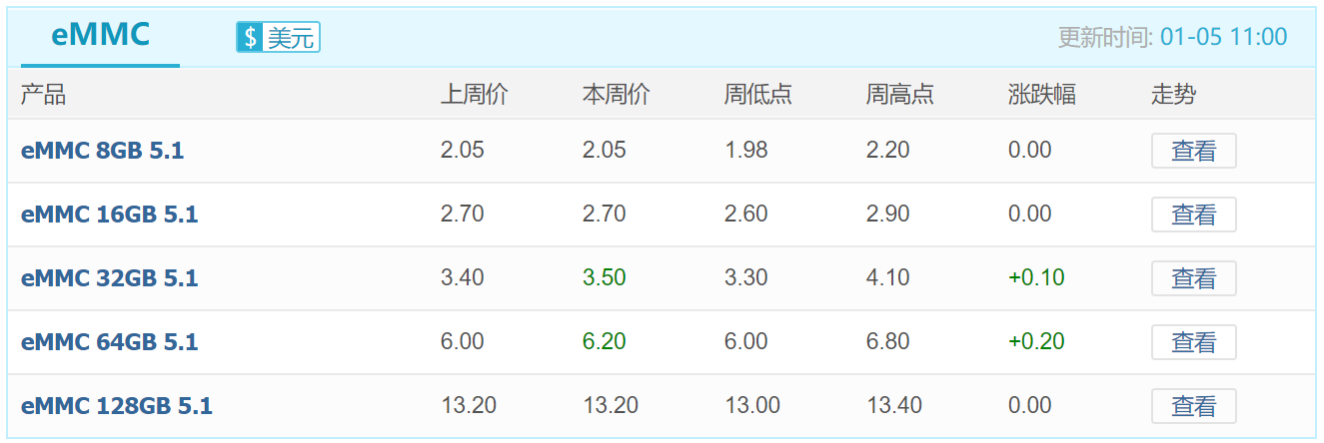Click the 周低点 column header

pos(757,95)
